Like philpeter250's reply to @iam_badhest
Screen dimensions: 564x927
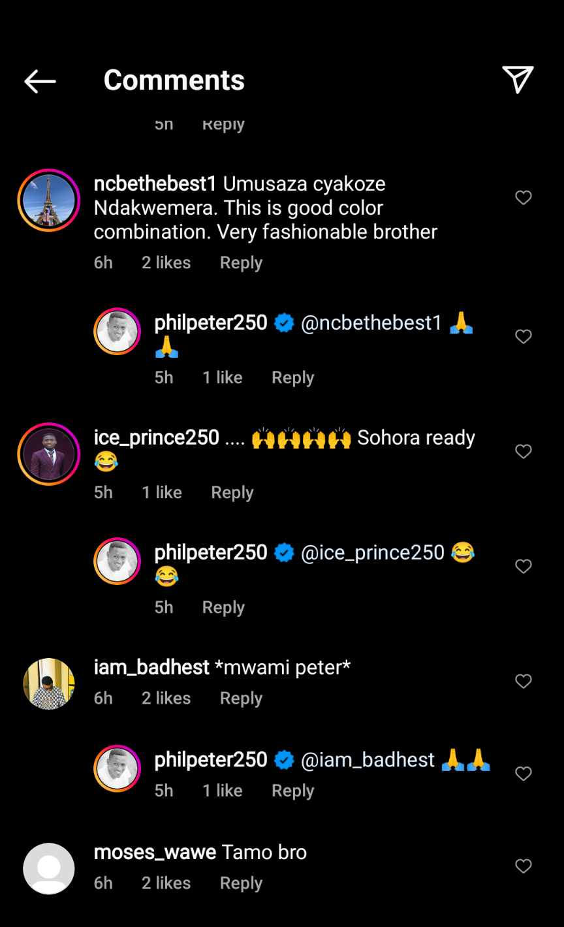point(524,774)
